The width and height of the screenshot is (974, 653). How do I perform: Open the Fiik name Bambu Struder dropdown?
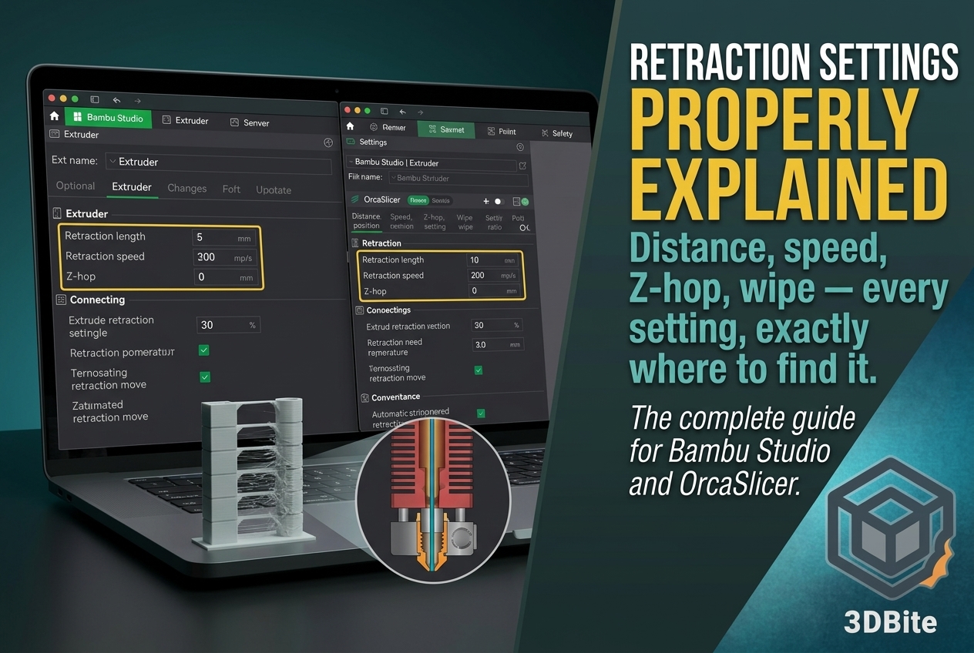(458, 179)
